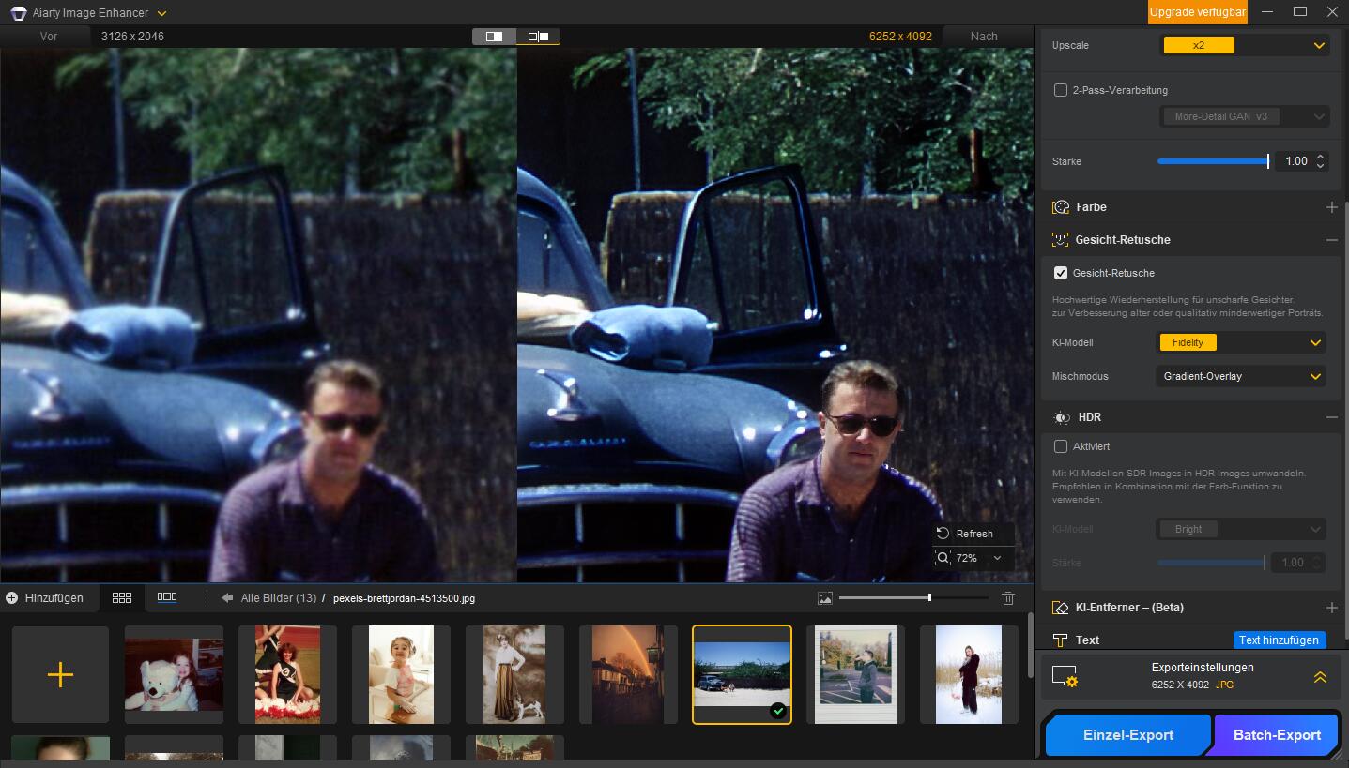Switch thumbnails to filmstrip view
1349x768 pixels.
coord(167,597)
